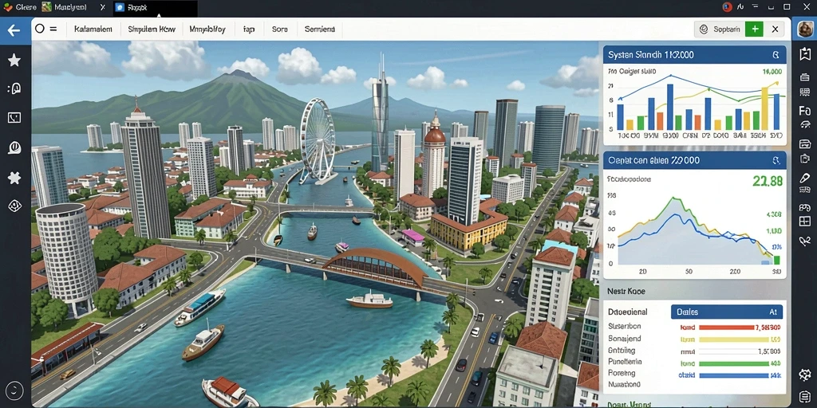The image size is (817, 408).
Task: Click the user avatar in top right
Action: (805, 29)
